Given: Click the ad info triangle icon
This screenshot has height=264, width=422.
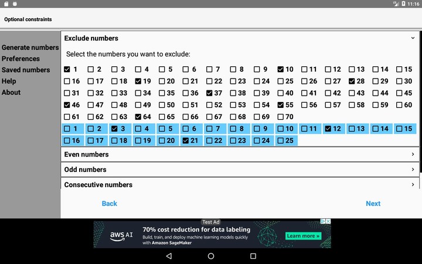Looking at the screenshot, I should click(x=322, y=222).
